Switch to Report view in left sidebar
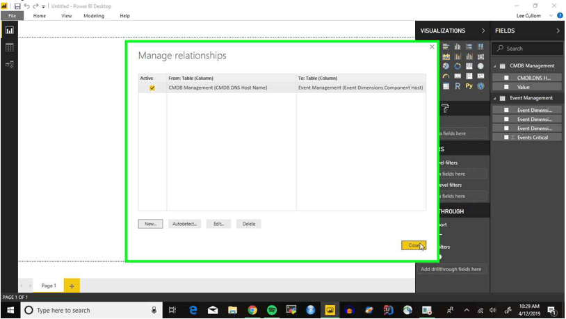The width and height of the screenshot is (566, 319). (x=9, y=31)
